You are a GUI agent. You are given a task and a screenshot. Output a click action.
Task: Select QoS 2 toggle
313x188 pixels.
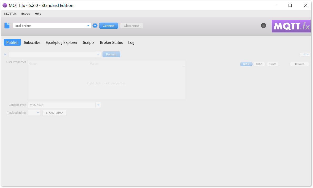click(273, 64)
